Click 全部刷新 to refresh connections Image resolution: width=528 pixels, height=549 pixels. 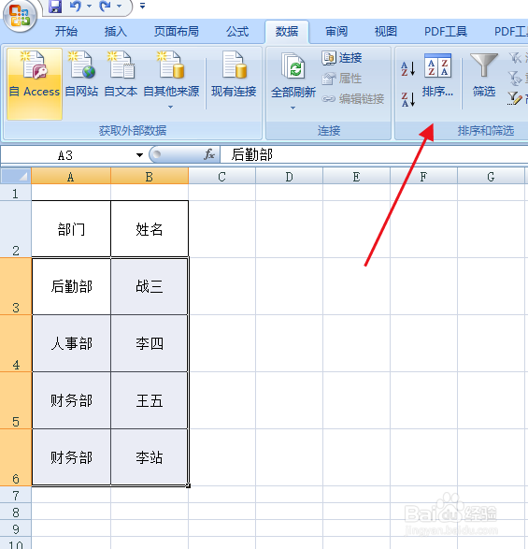[293, 76]
